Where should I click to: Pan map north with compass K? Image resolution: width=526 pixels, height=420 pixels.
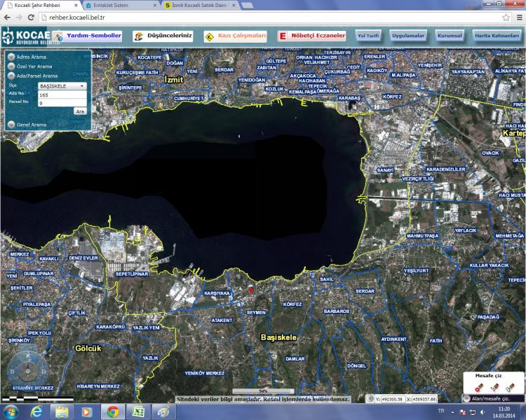click(28, 356)
